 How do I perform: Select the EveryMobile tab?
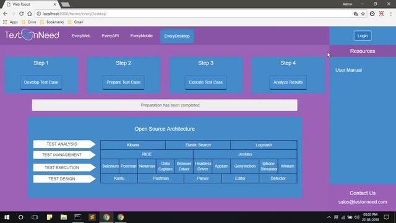(142, 36)
